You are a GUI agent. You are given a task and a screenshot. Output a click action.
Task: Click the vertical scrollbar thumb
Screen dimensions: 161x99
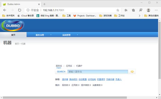(x=159, y=50)
